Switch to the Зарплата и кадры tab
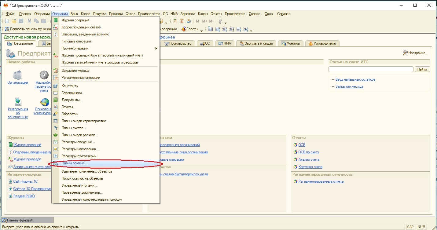Viewport: 437px width, 230px height. coord(256,43)
